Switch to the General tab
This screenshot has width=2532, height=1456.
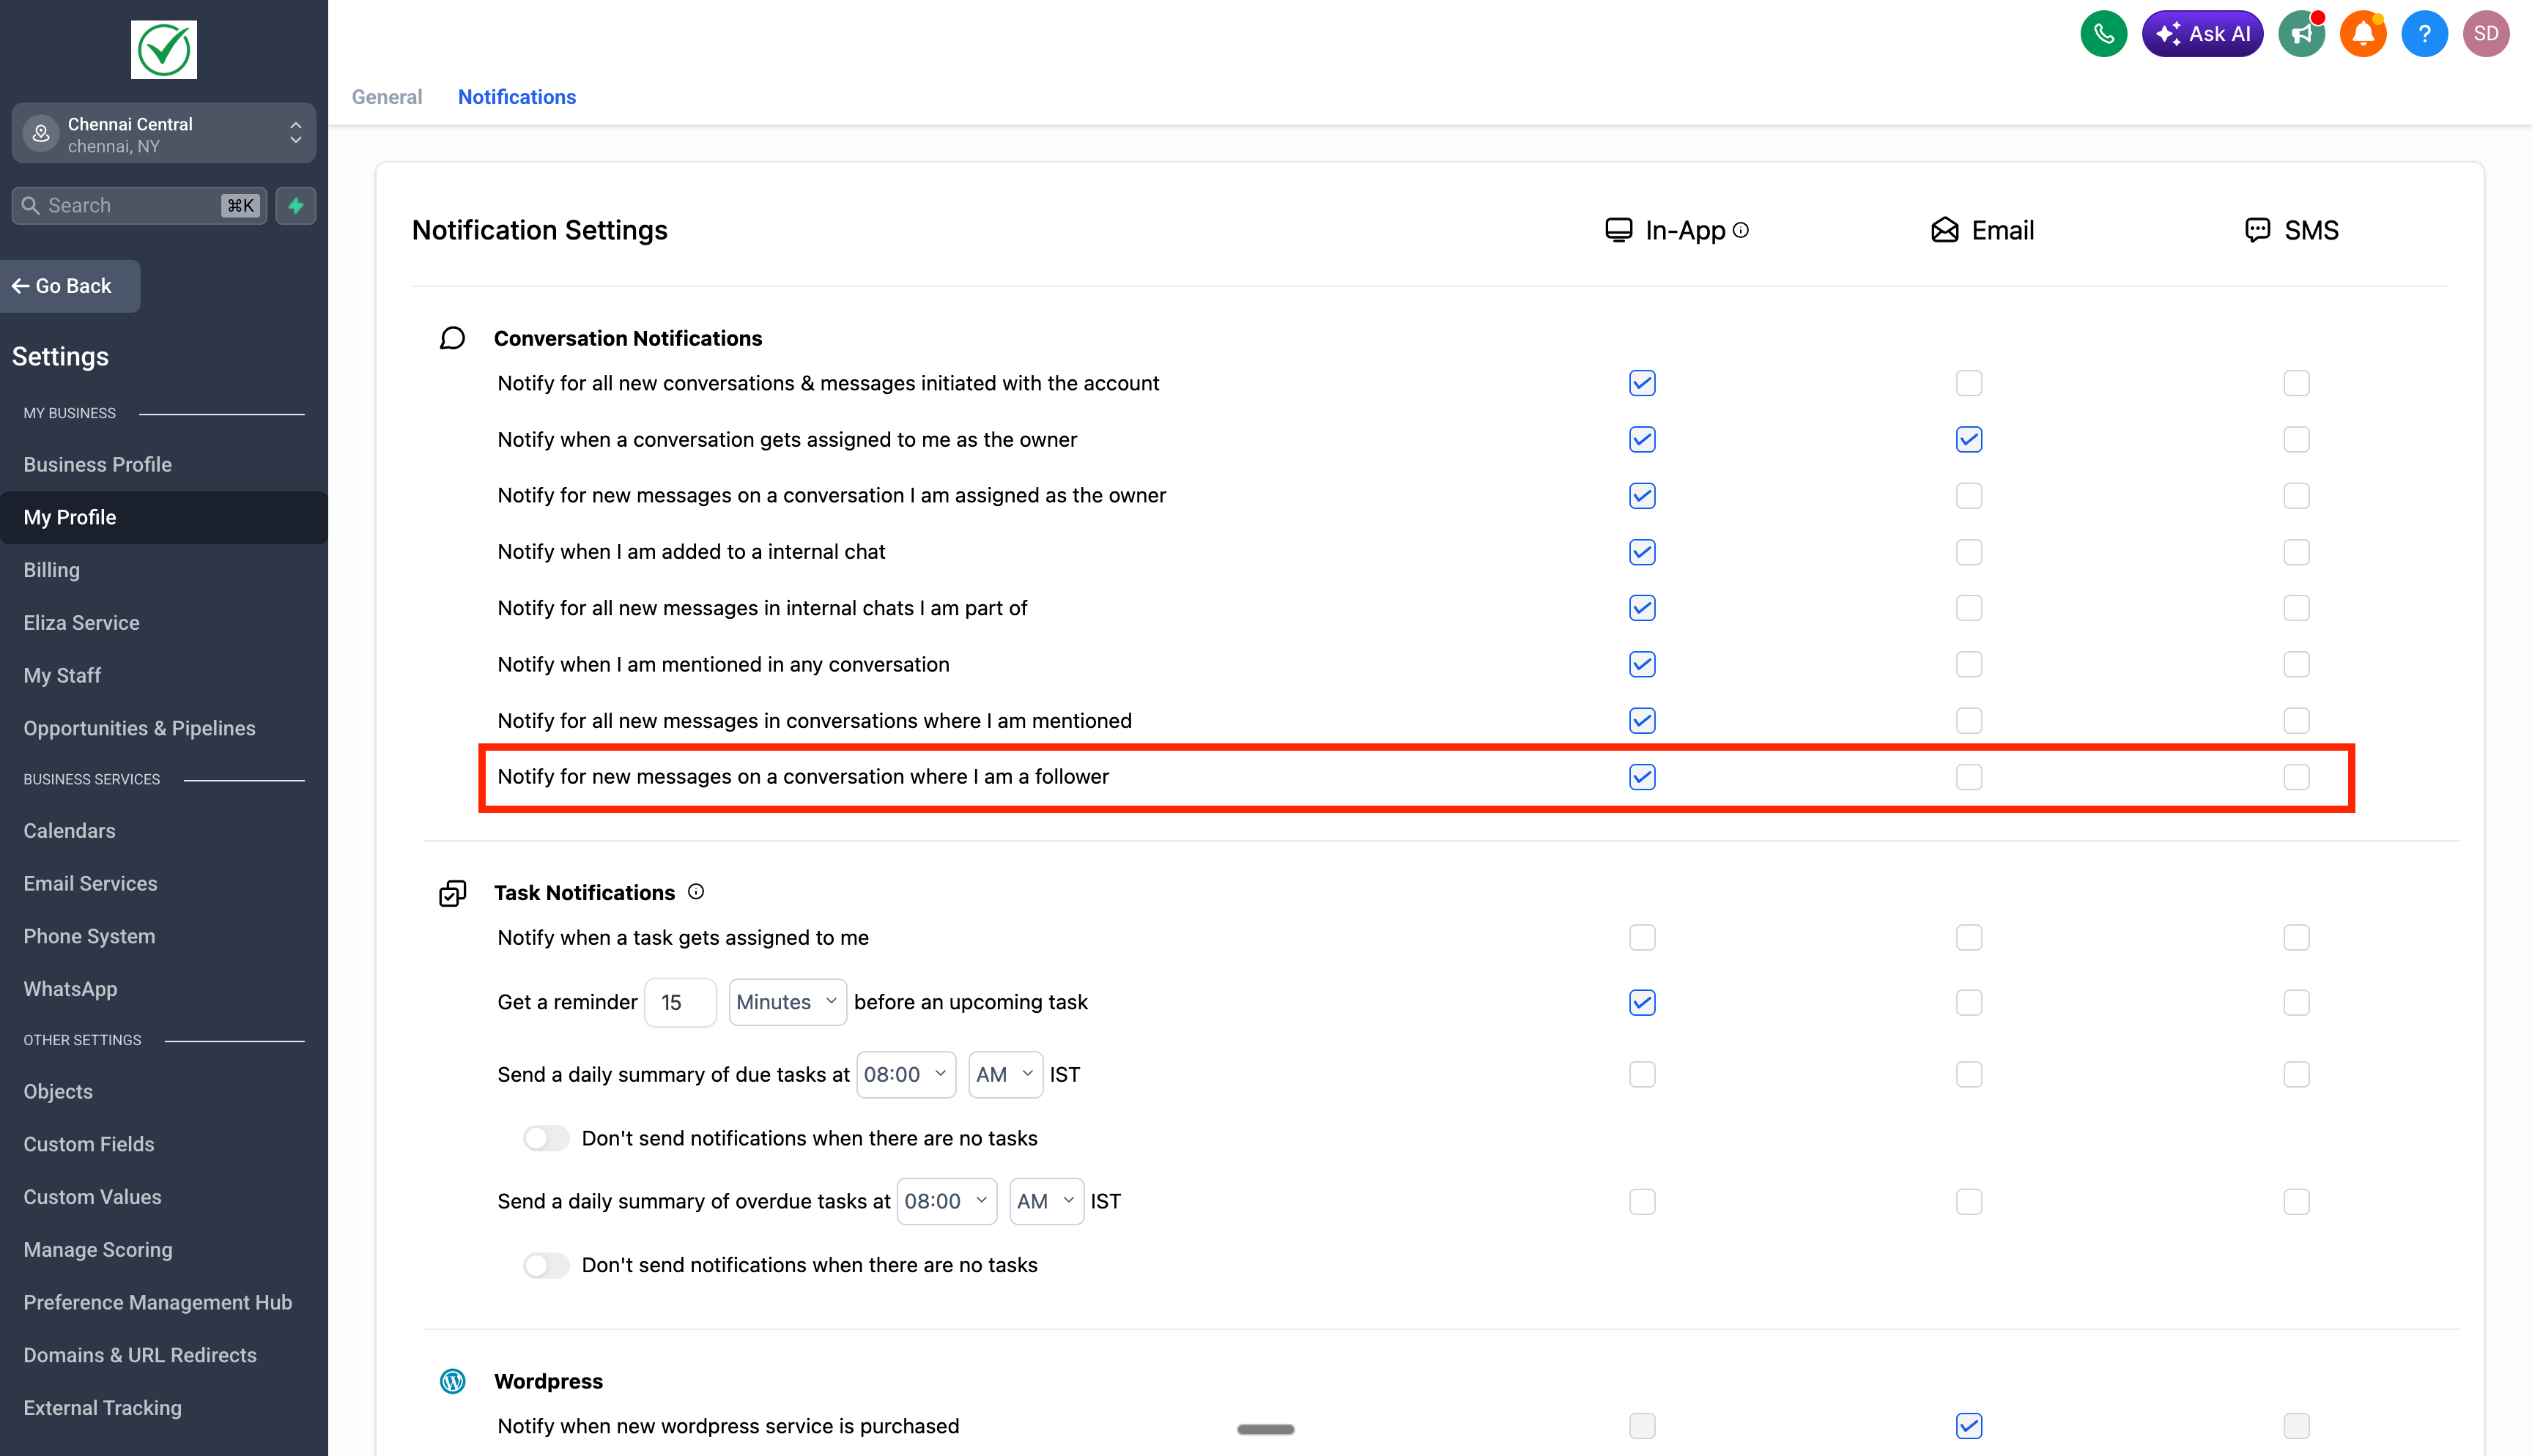pos(386,97)
